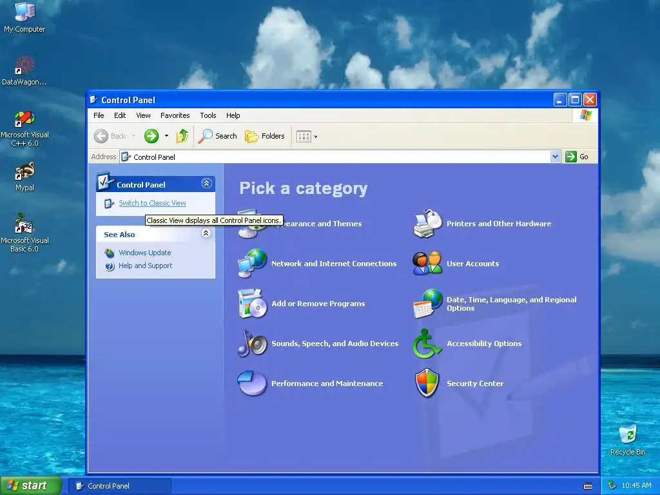The image size is (660, 495).
Task: Click the Date, Time, Language calendar icon
Action: point(427,303)
